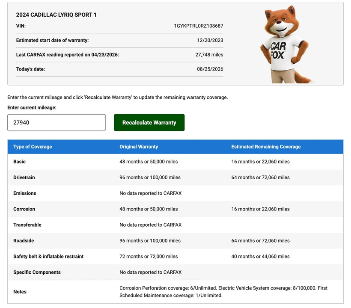This screenshot has height=308, width=351.
Task: Click Basic row's 16 months remaining coverage
Action: point(260,162)
